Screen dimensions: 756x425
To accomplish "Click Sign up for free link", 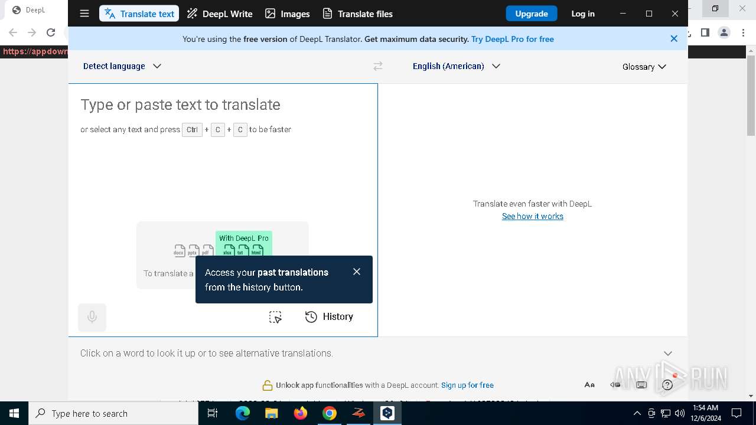I will (x=467, y=385).
